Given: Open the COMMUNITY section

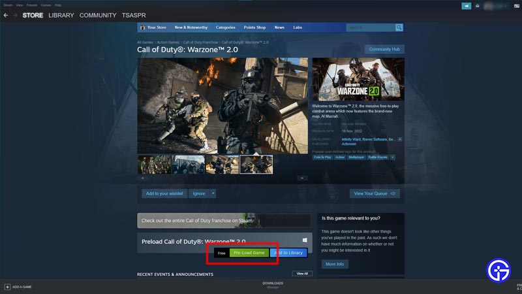Looking at the screenshot, I should (x=98, y=15).
